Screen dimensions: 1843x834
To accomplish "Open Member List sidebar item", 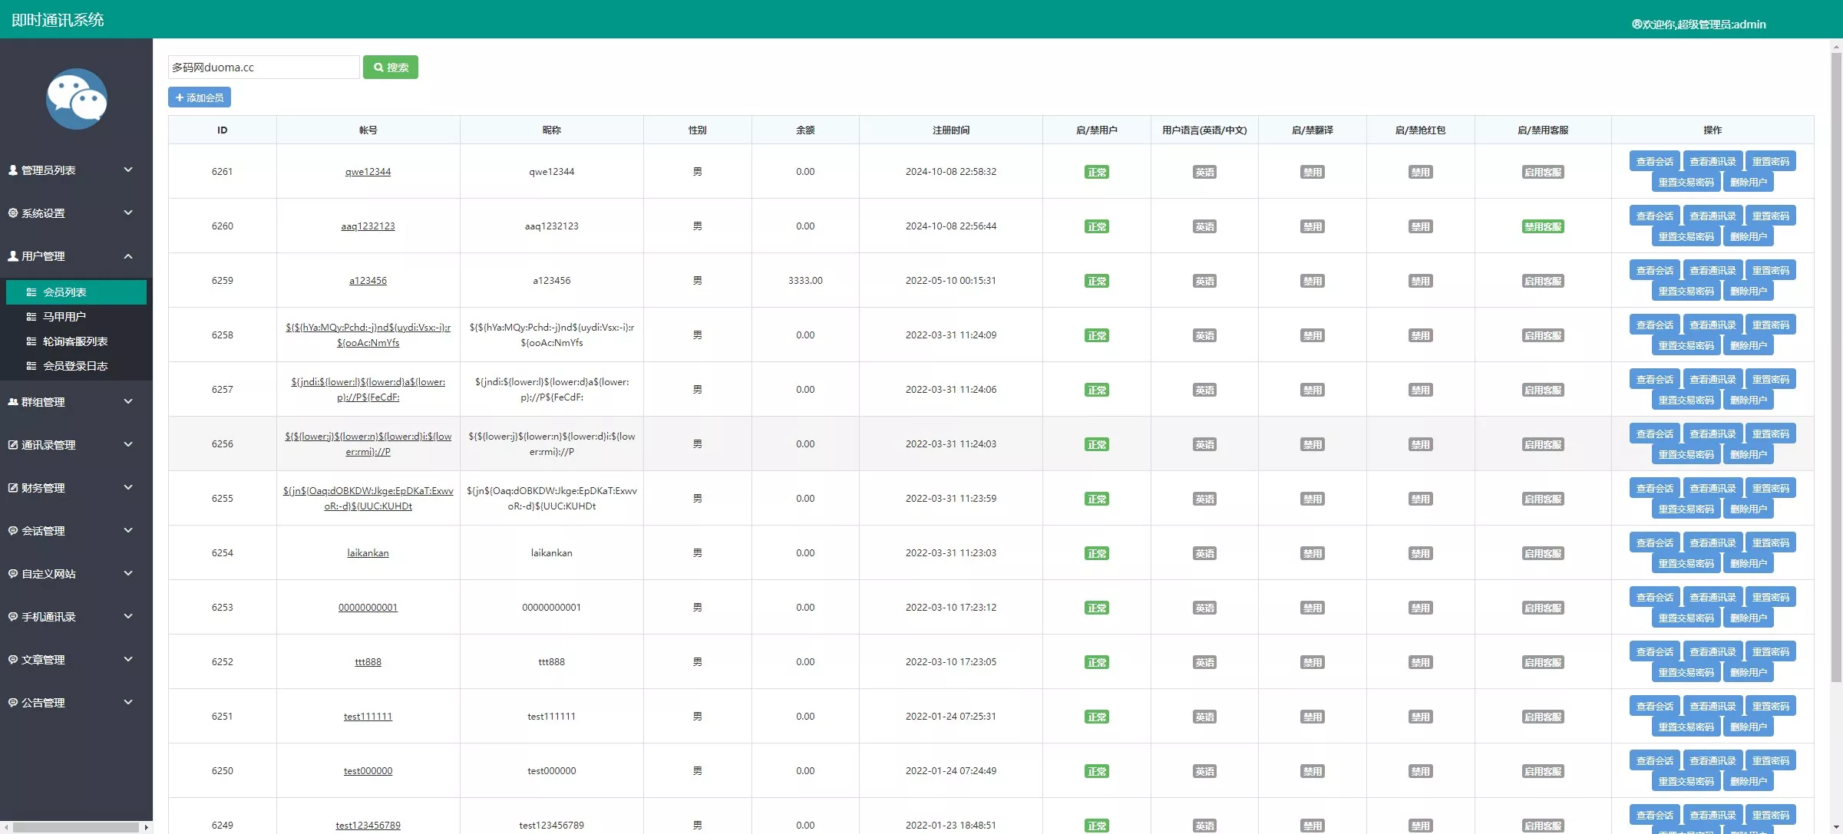I will [64, 292].
